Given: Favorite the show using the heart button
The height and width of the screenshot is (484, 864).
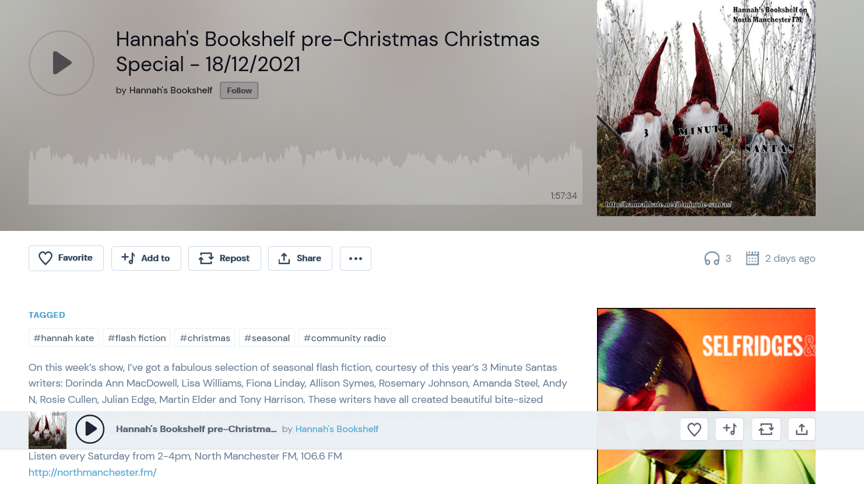Looking at the screenshot, I should tap(66, 258).
